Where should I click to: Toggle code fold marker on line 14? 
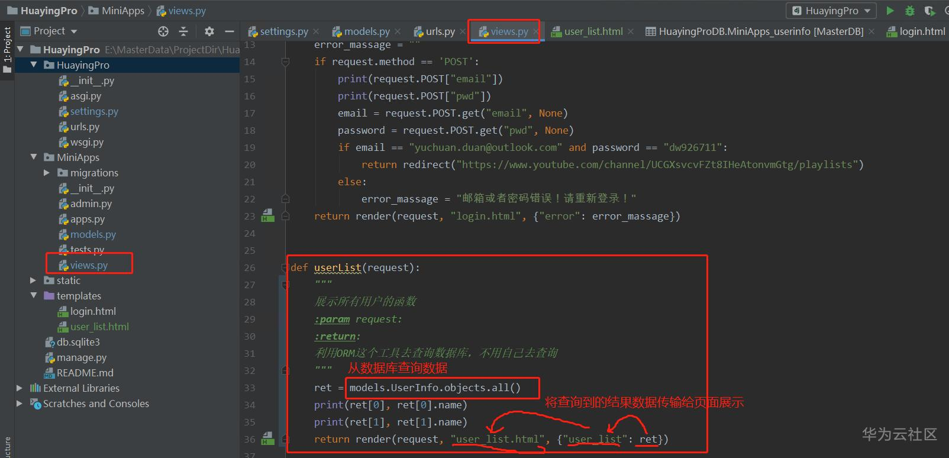pyautogui.click(x=286, y=62)
